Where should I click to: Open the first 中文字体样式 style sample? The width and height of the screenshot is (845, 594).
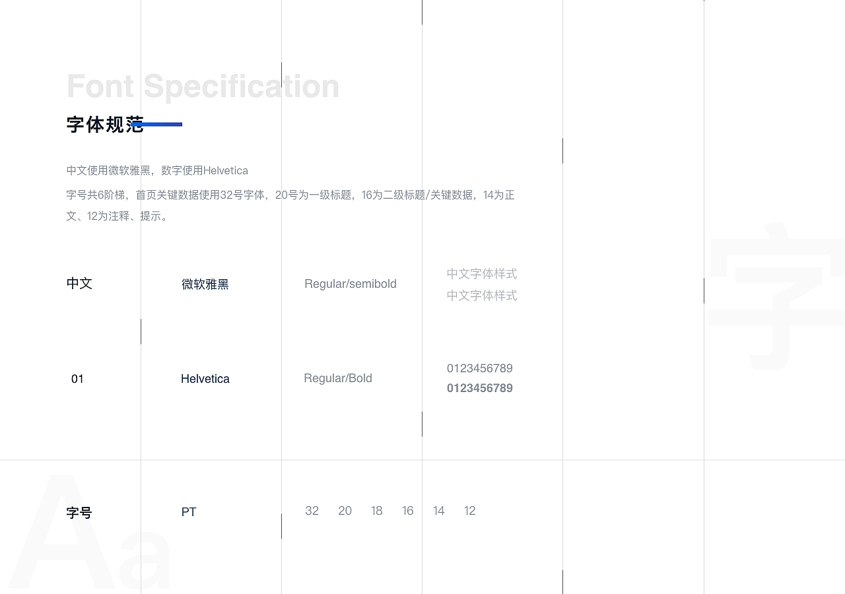(482, 274)
